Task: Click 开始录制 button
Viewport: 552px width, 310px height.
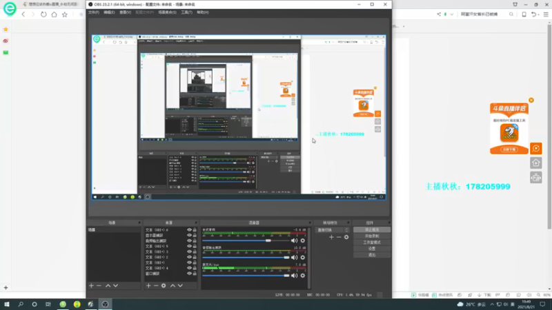Action: point(372,236)
